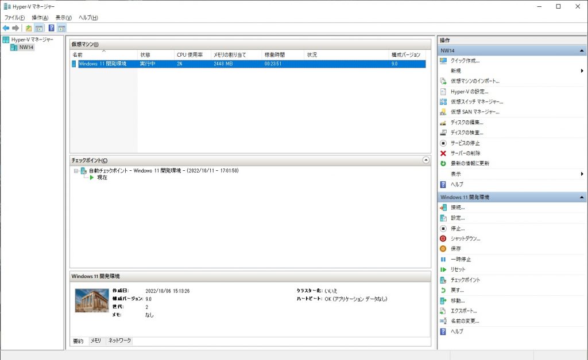The height and width of the screenshot is (360, 588).
Task: Open the ヘルプ menu in the menu bar
Action: pos(88,18)
